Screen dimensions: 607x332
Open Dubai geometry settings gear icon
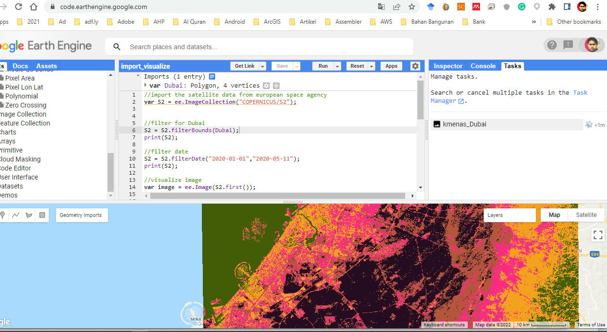(x=266, y=86)
